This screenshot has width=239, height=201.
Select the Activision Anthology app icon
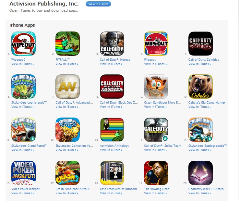(x=112, y=130)
